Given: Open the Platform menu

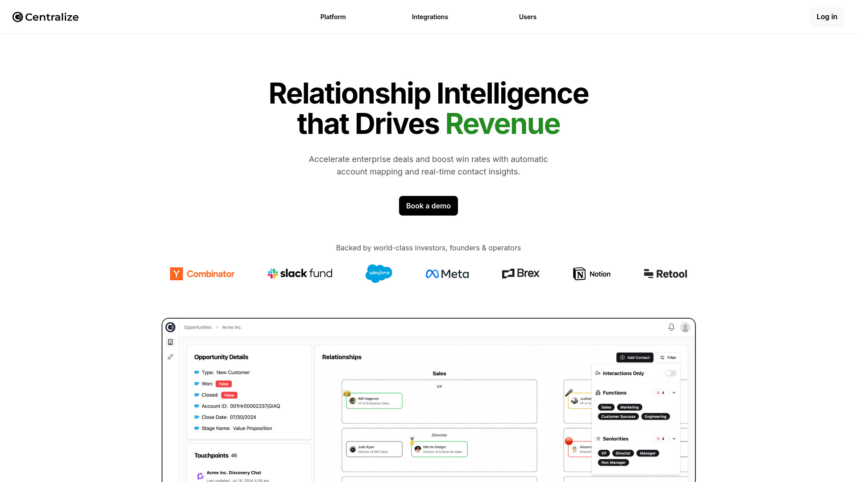Looking at the screenshot, I should pyautogui.click(x=333, y=17).
